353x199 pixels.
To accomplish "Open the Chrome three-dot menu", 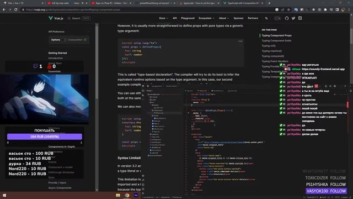I will [x=349, y=10].
